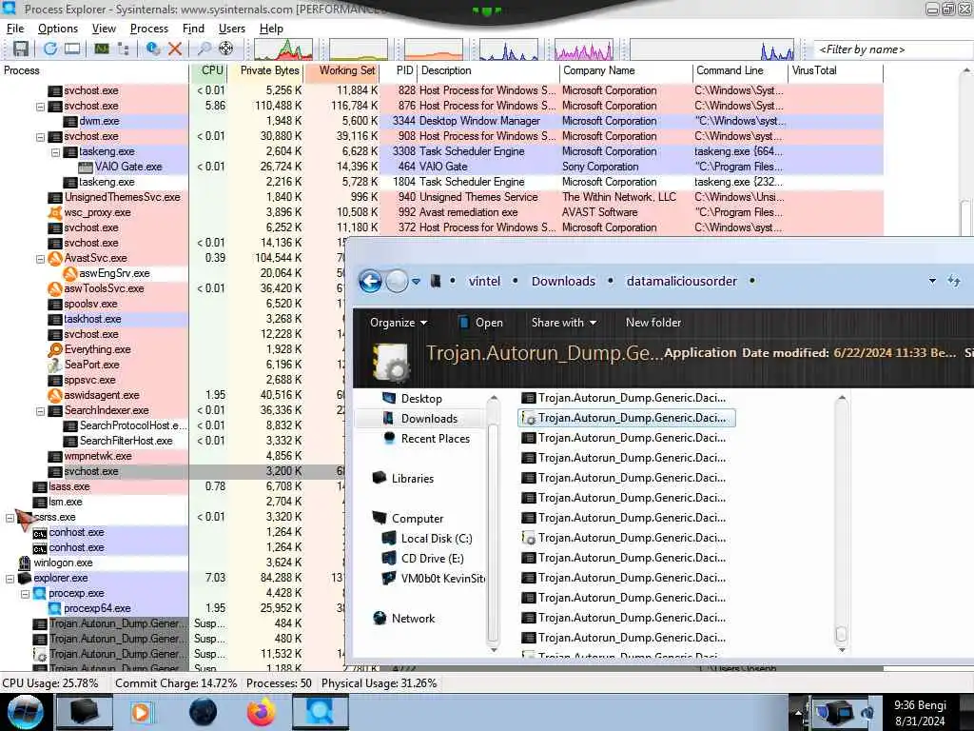Collapse the svchost.exe node containing dwm.exe

pyautogui.click(x=40, y=107)
